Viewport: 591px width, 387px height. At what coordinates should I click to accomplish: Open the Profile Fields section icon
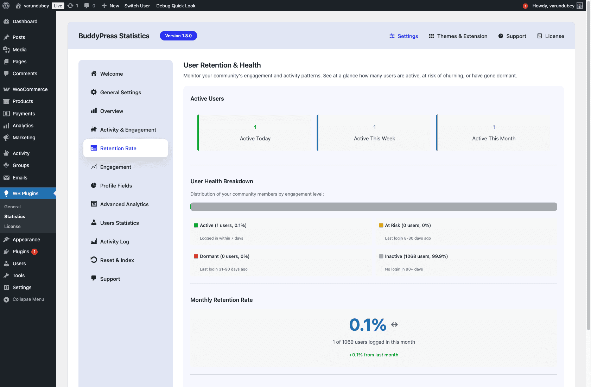click(x=94, y=185)
